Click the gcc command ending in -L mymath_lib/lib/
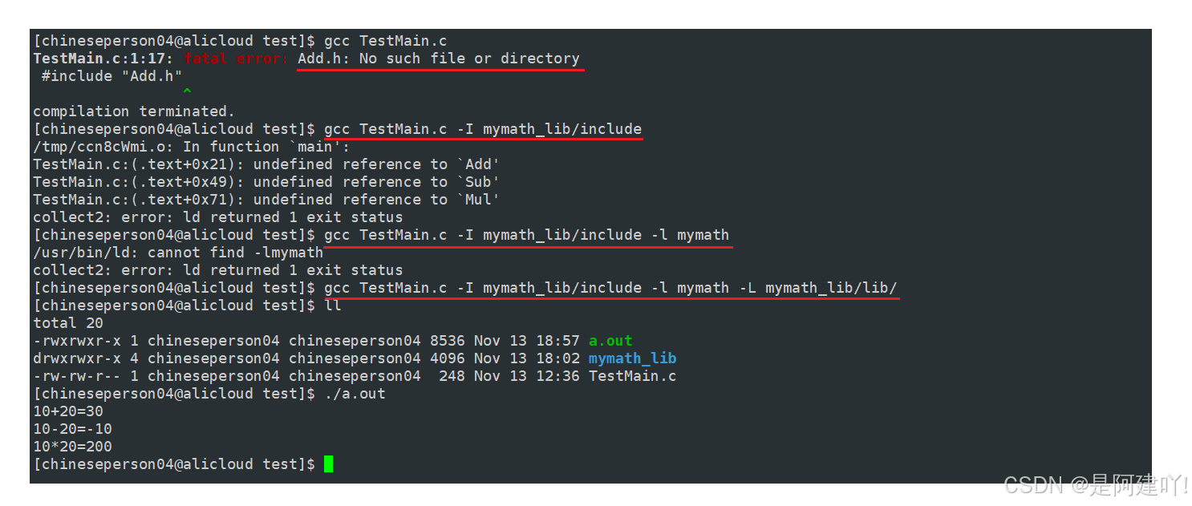The image size is (1192, 506). tap(610, 288)
